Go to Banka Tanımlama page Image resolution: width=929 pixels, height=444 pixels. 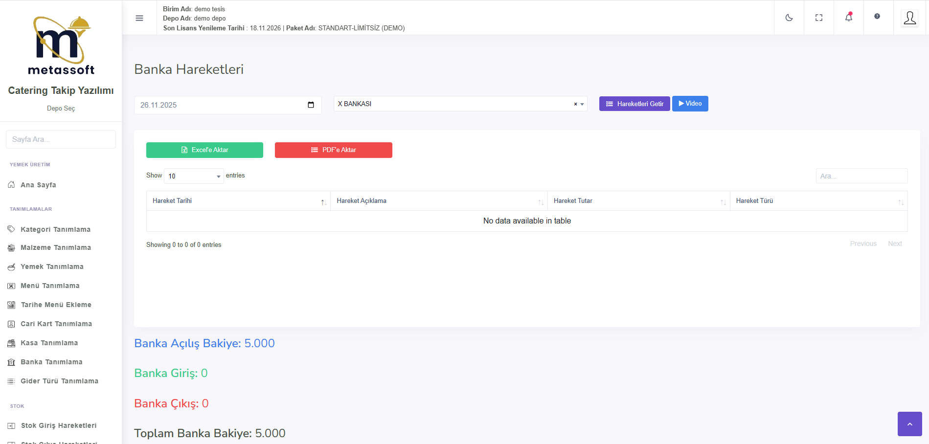coord(51,362)
